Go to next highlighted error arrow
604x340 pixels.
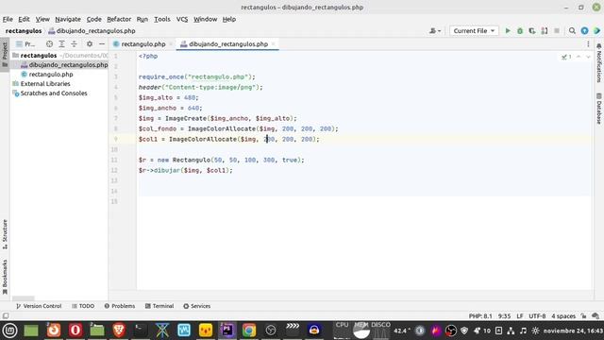(x=588, y=57)
